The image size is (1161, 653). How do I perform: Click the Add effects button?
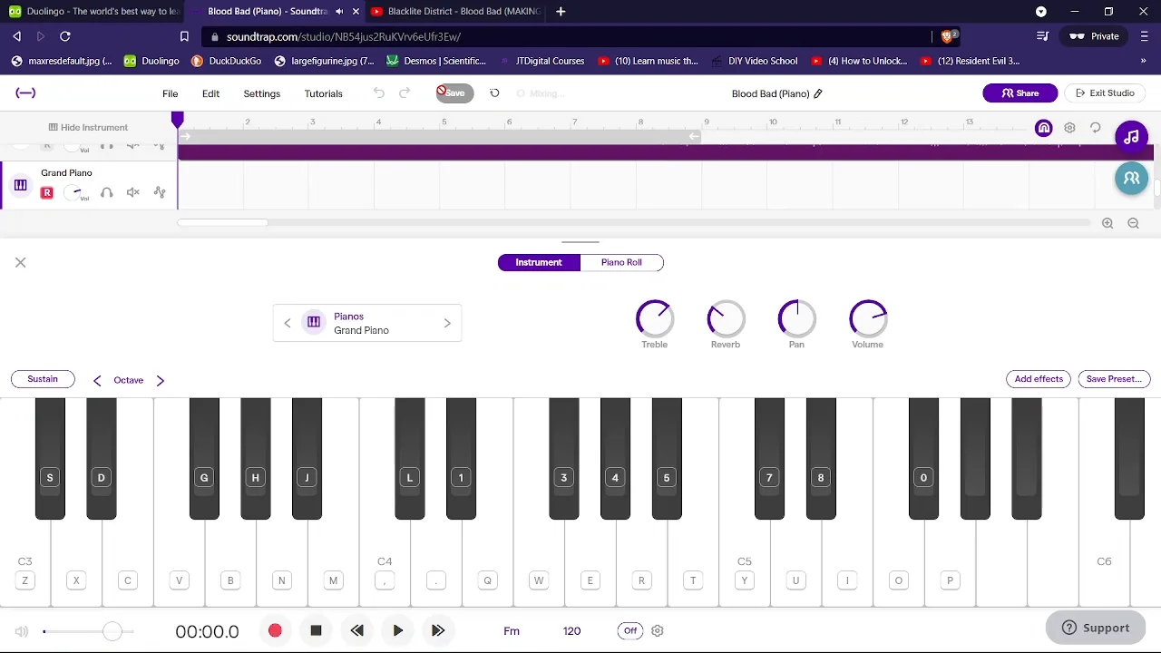pos(1039,379)
